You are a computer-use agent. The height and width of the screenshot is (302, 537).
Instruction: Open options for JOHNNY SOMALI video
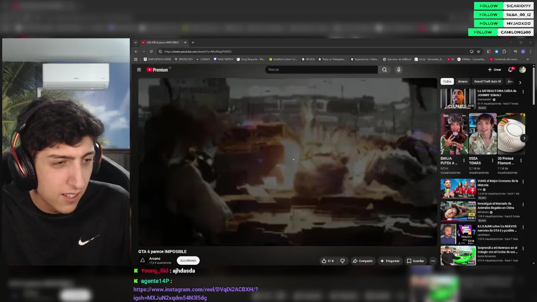point(523,91)
